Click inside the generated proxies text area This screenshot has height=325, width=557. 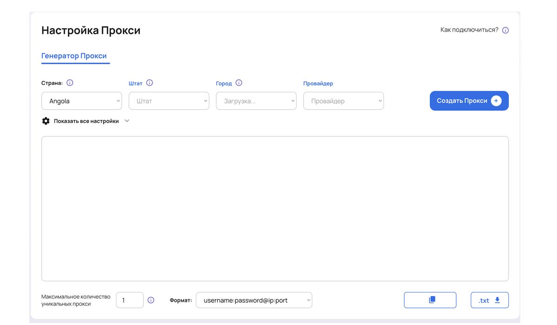(x=275, y=208)
